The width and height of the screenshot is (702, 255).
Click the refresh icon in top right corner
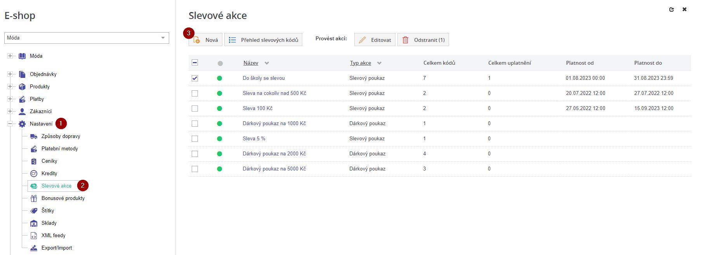pyautogui.click(x=672, y=9)
